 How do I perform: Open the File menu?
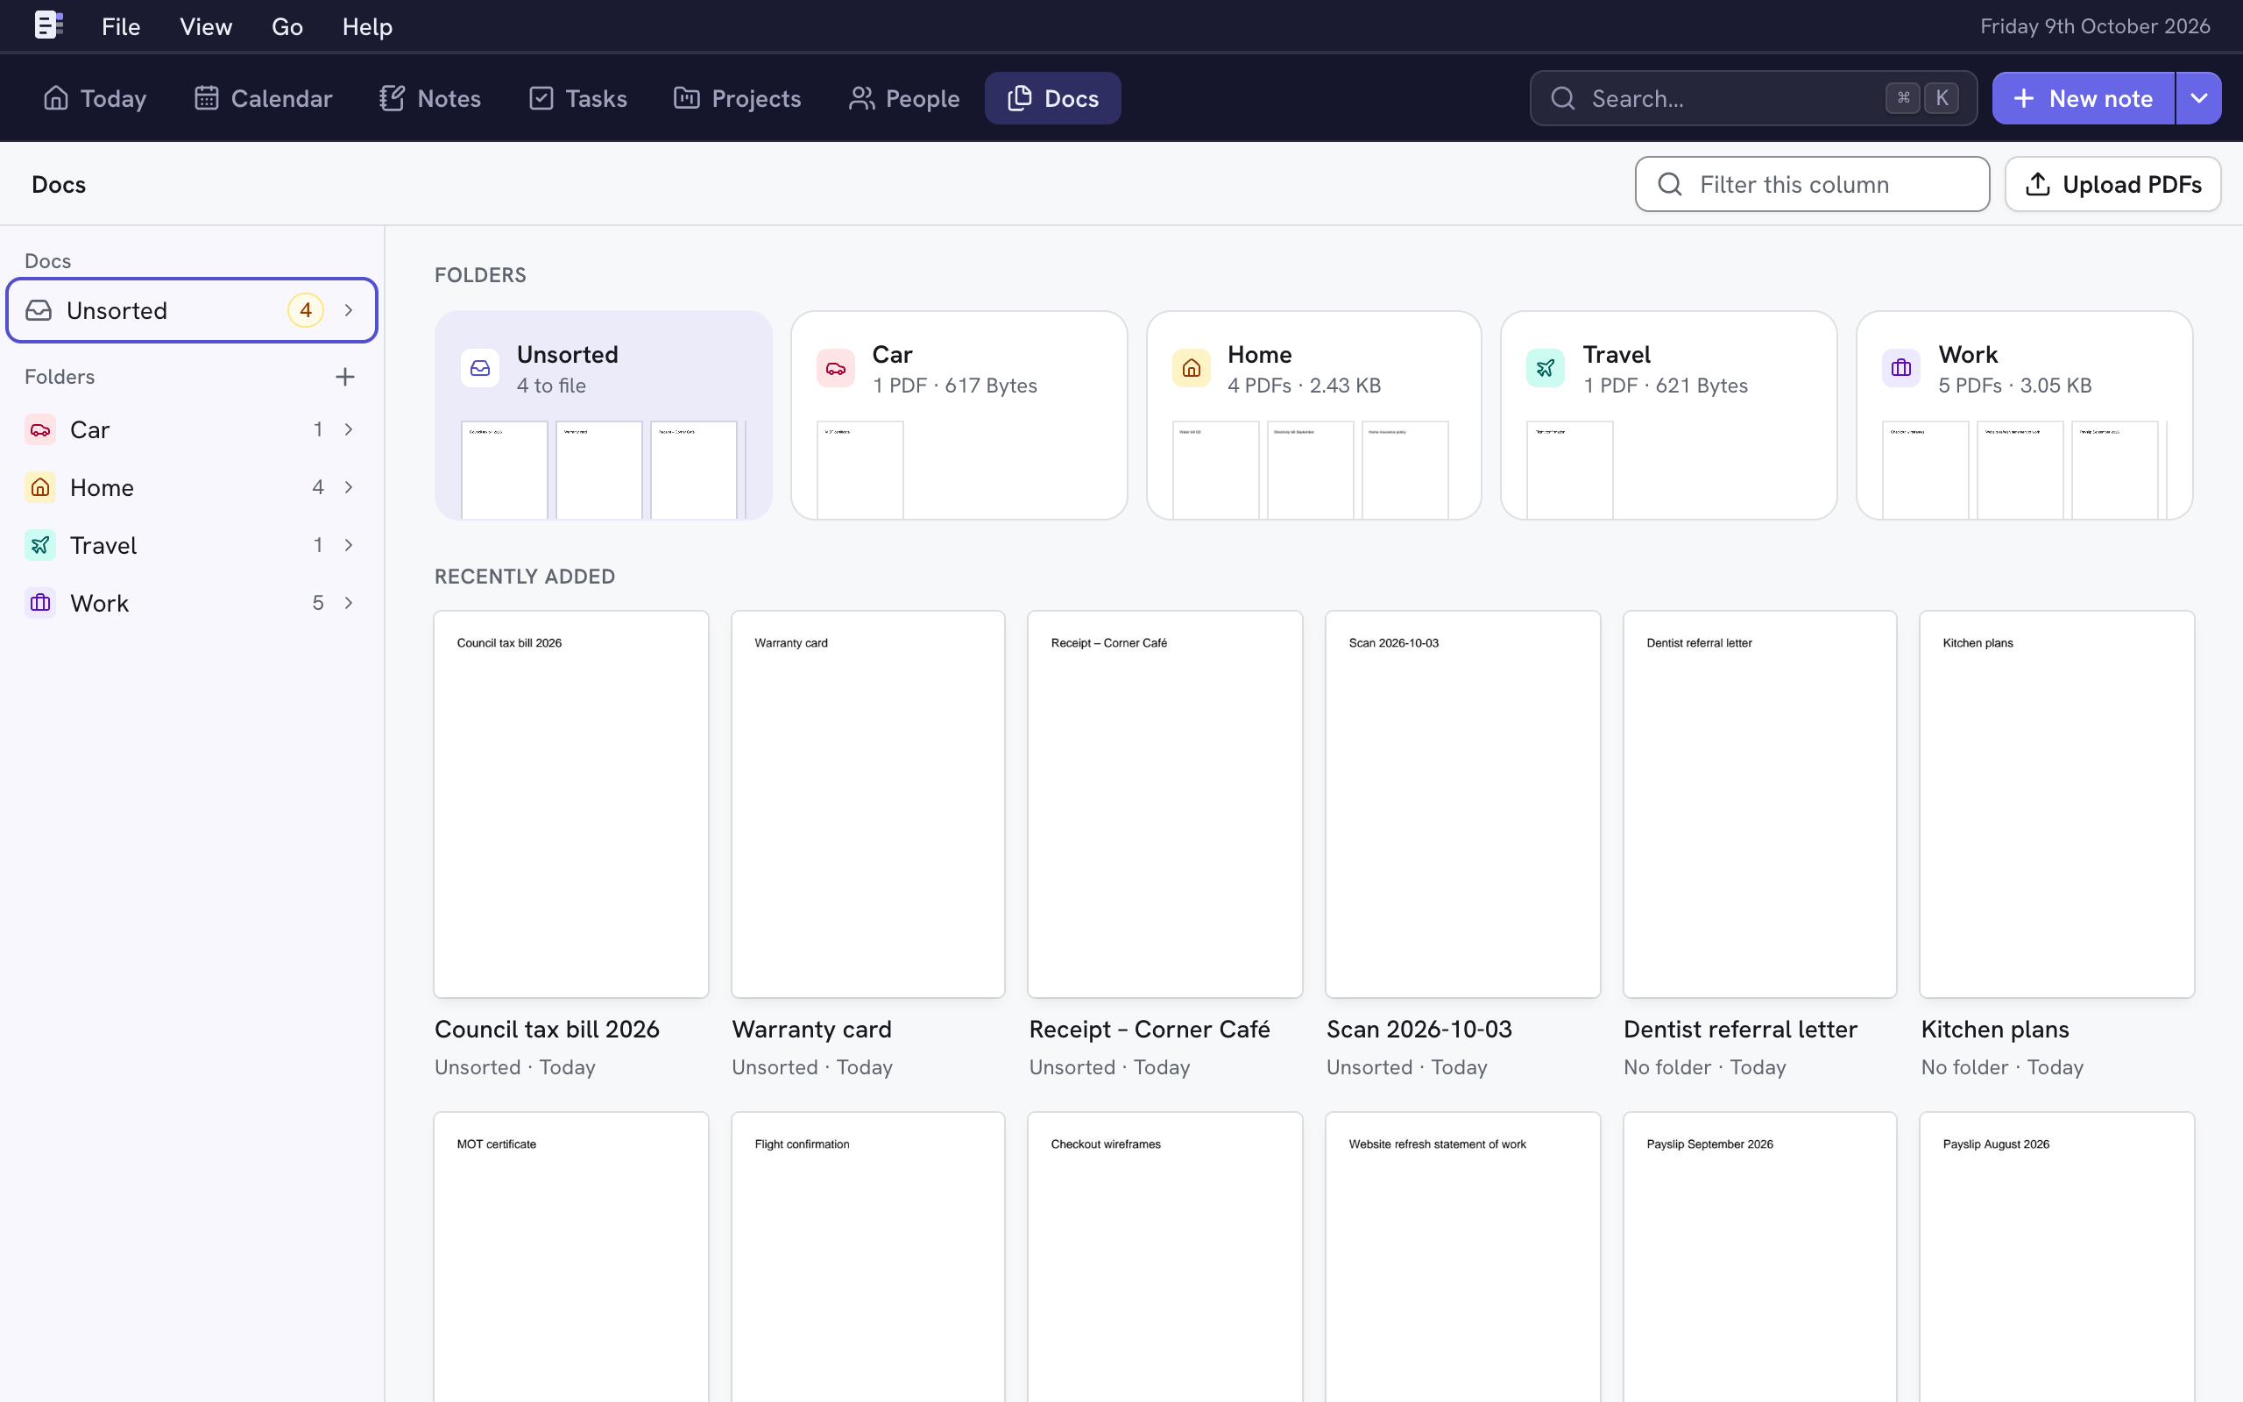[121, 26]
